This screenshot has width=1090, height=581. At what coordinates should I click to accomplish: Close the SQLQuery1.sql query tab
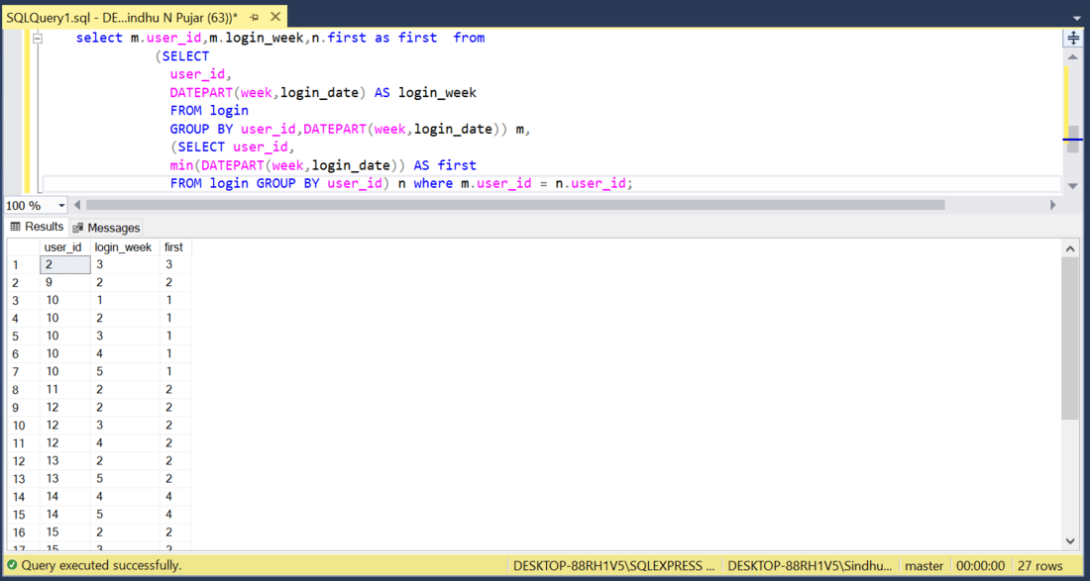click(274, 17)
